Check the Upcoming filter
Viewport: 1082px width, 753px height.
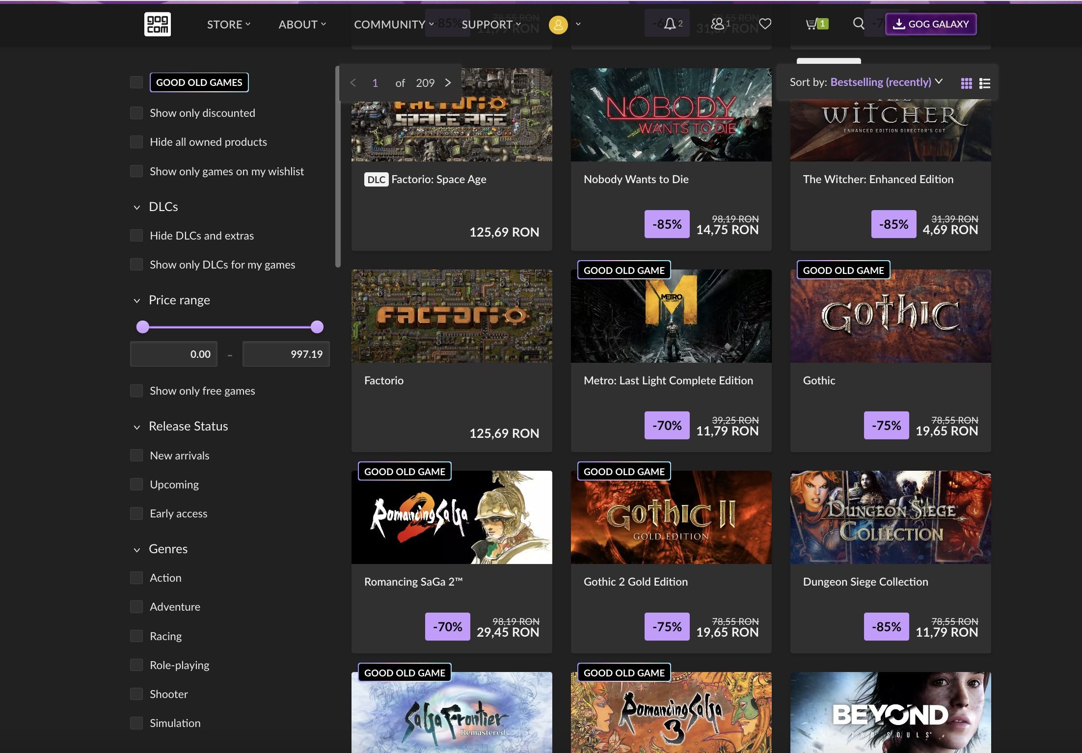pos(136,484)
